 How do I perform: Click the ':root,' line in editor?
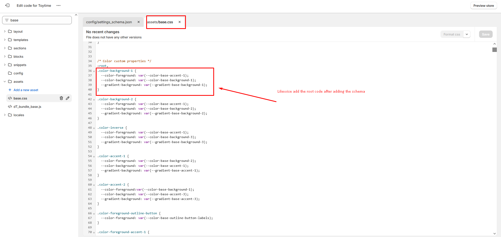click(103, 66)
